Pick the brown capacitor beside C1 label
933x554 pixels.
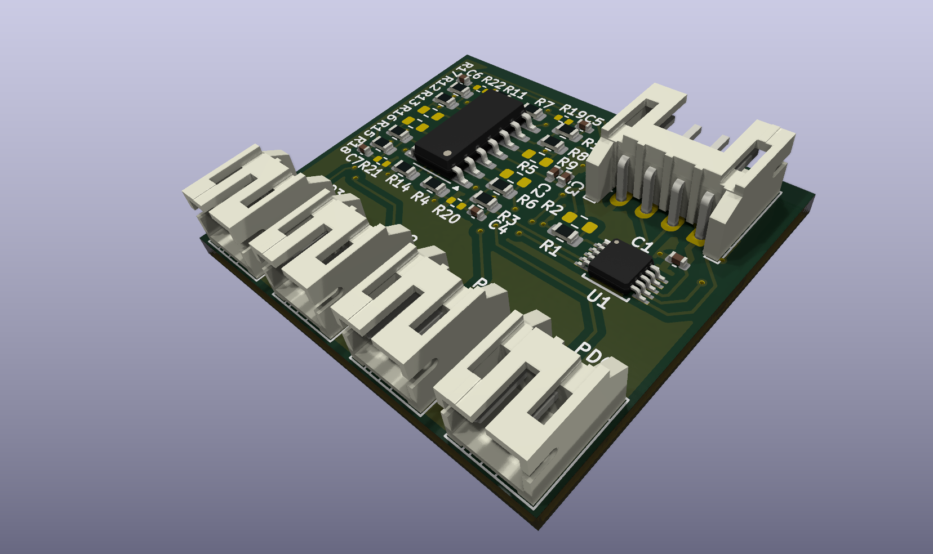677,259
